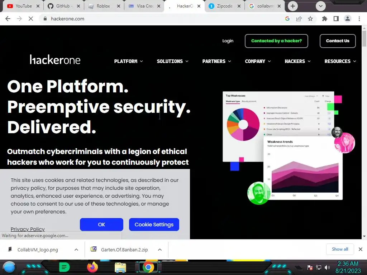The height and width of the screenshot is (275, 367).
Task: Click the padlock site info icon
Action: click(45, 19)
